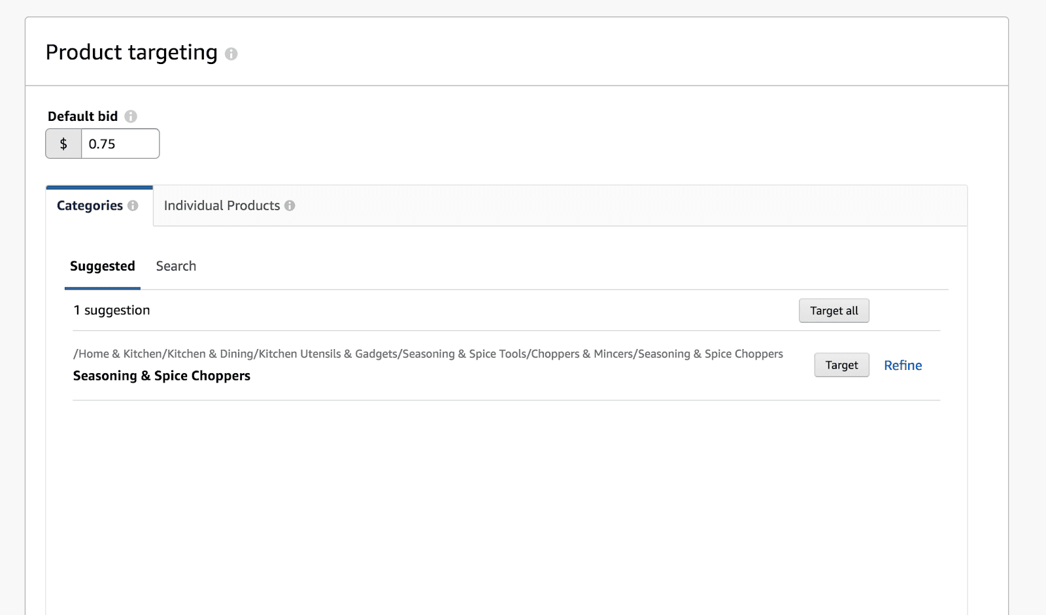Focus the Default bid amount field

click(120, 144)
